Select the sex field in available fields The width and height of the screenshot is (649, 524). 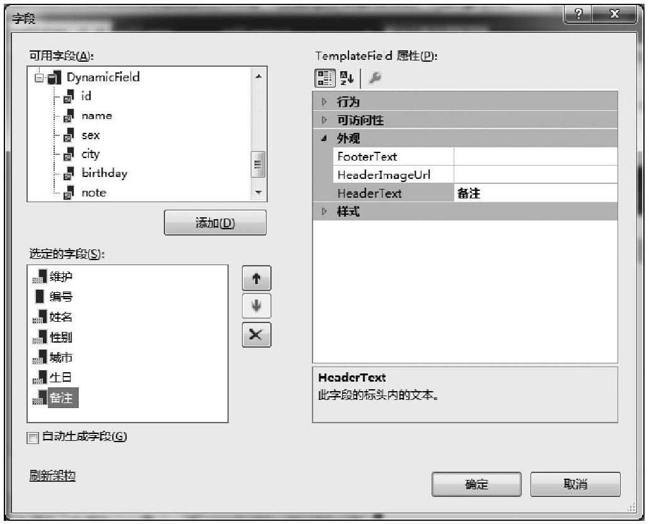[x=91, y=135]
